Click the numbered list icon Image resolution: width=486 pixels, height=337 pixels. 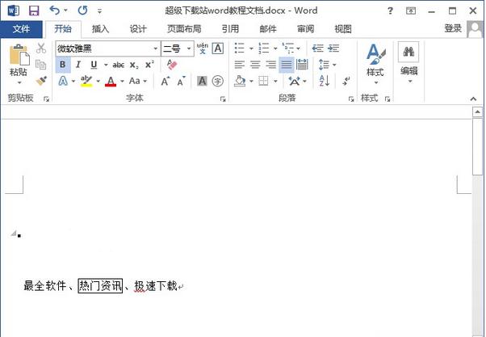(264, 48)
